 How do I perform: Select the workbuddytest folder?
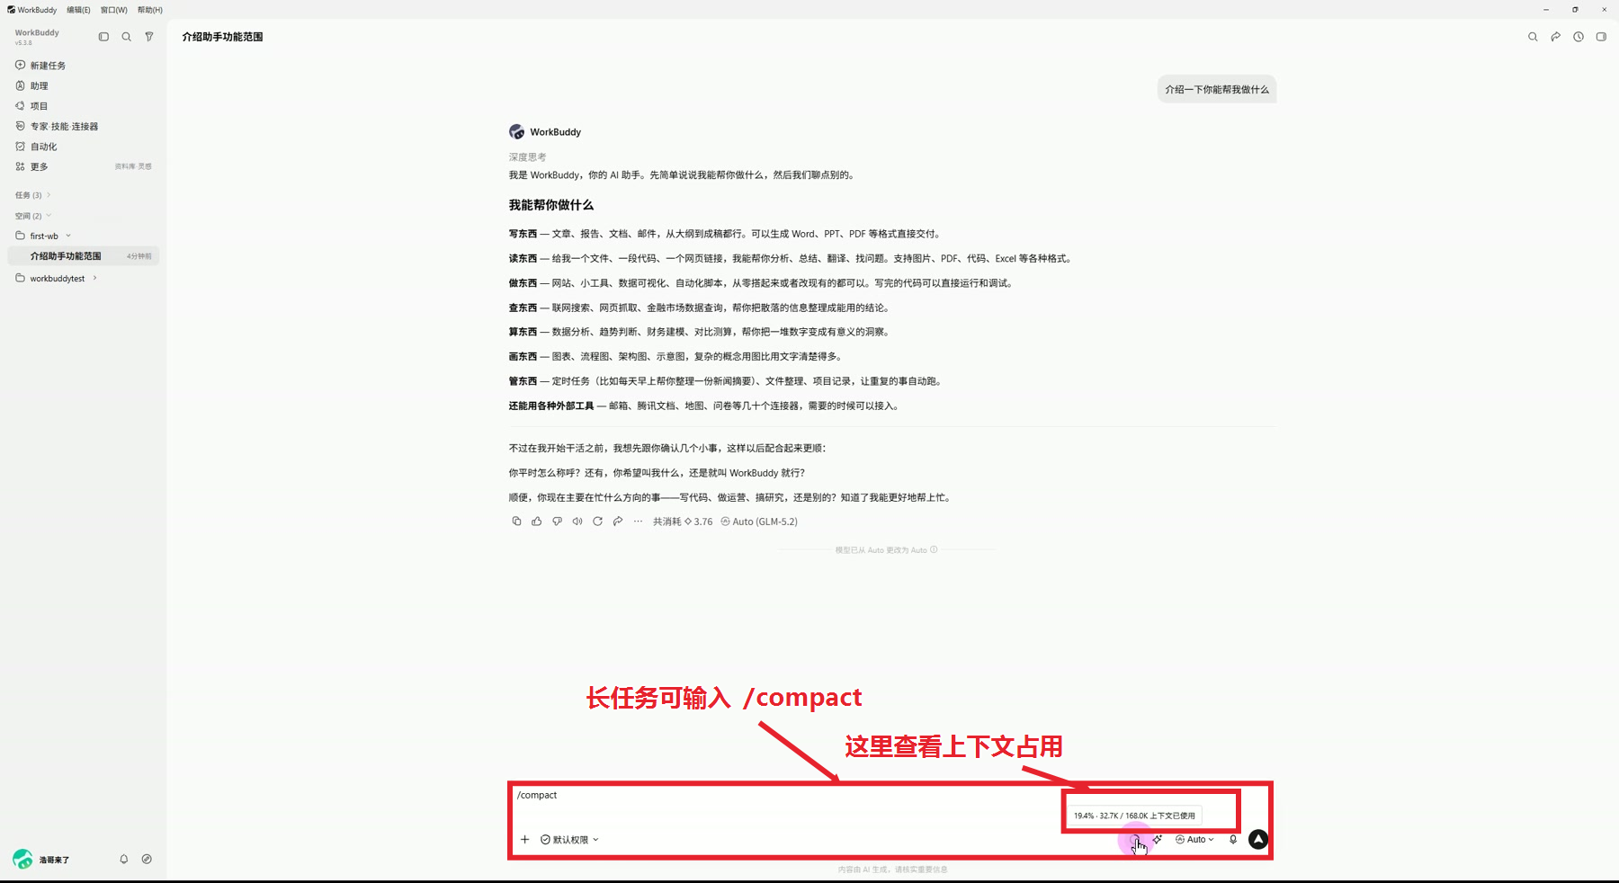point(57,279)
